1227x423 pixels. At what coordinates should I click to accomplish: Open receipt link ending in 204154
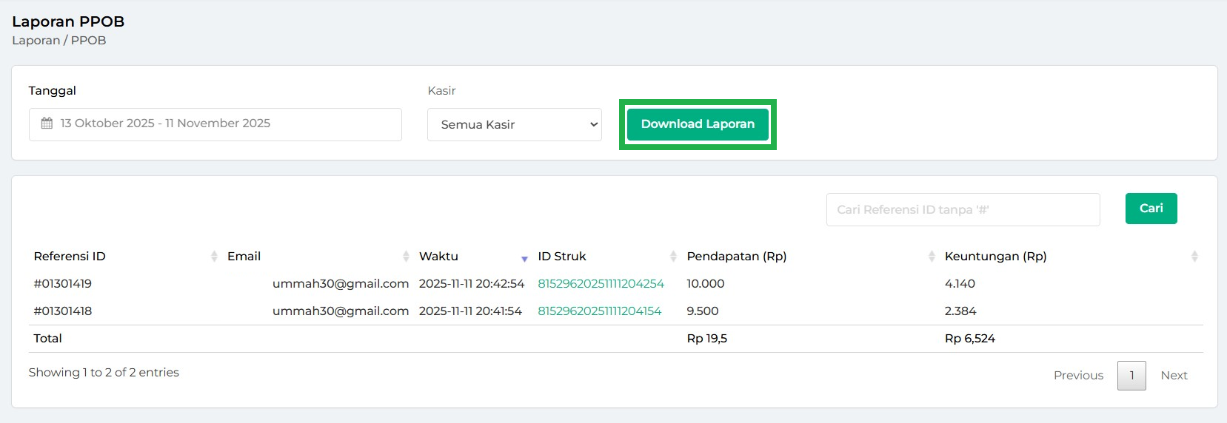[x=599, y=311]
